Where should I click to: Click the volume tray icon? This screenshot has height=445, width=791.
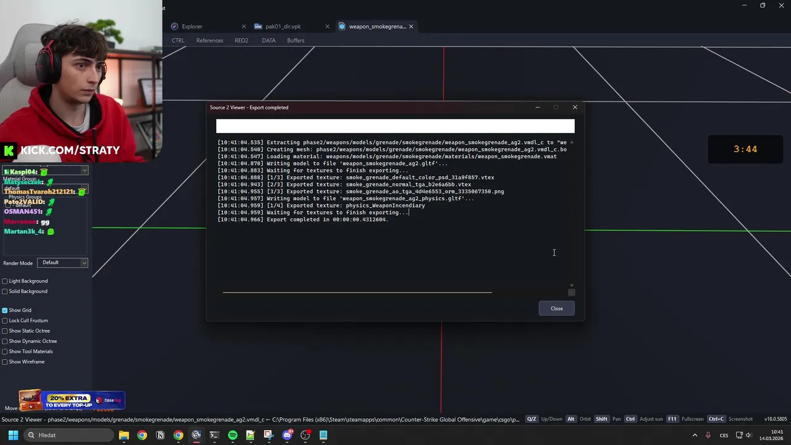(748, 435)
